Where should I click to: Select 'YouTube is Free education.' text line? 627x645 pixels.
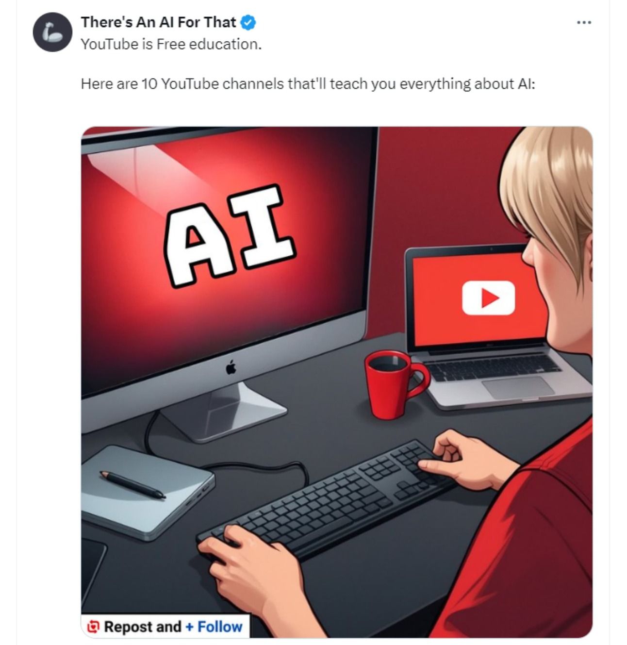click(171, 44)
